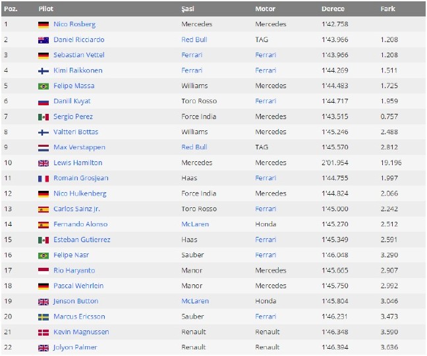Open Jolyon Palmer's driver link
The image size is (427, 356).
(74, 347)
